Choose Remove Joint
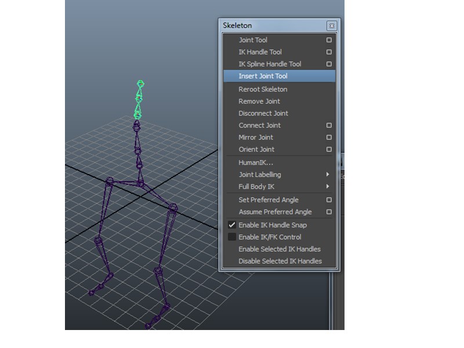Viewport: 464px width, 348px height. pyautogui.click(x=259, y=101)
